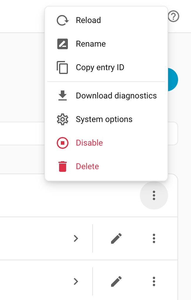The image size is (191, 300).
Task: Close the menu via highlighted three-dot button
Action: pos(154,195)
